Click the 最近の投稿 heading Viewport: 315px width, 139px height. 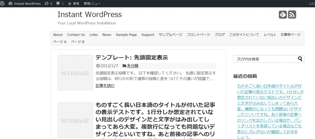click(x=245, y=76)
